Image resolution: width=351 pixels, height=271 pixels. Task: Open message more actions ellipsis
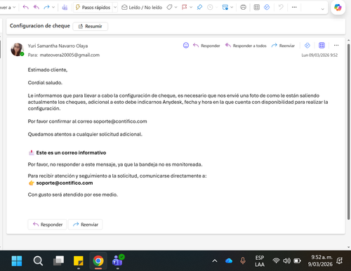[x=336, y=46]
